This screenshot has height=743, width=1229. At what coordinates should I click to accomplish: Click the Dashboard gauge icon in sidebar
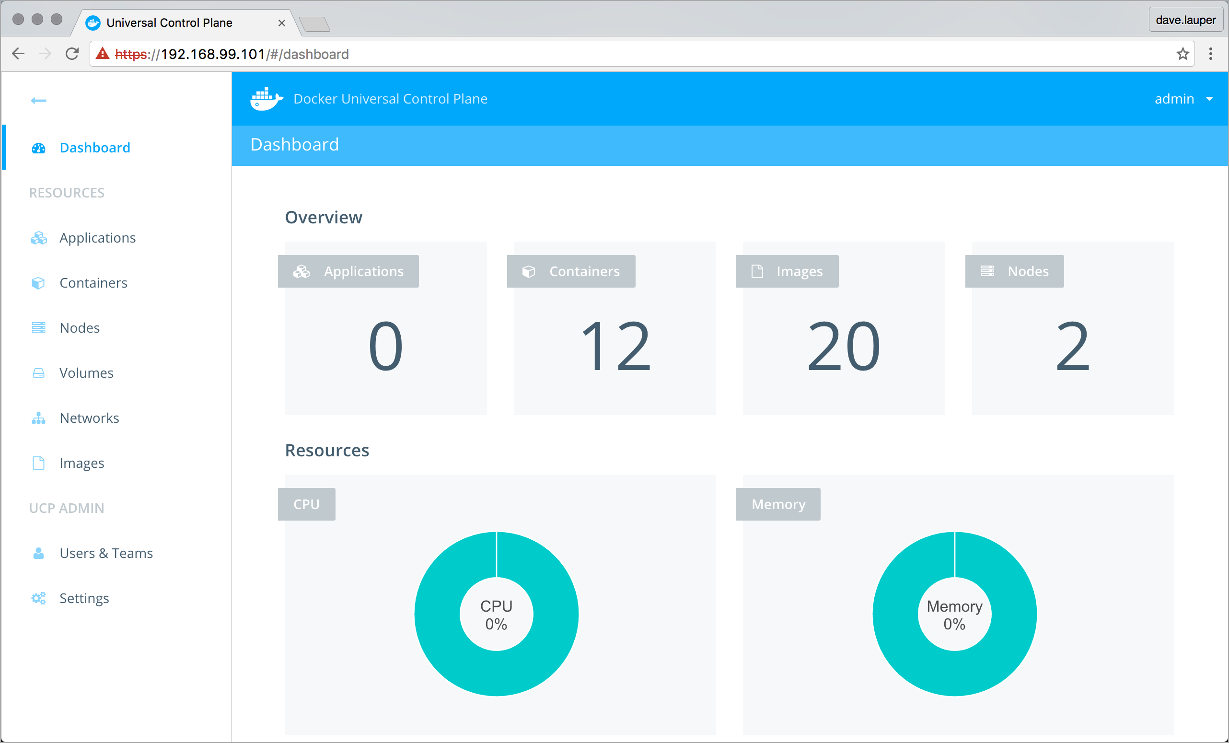(38, 148)
